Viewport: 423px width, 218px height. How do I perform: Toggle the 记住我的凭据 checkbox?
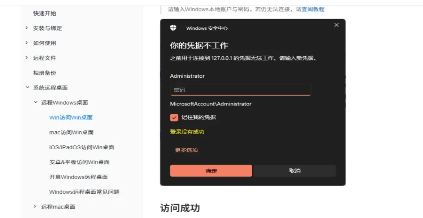pos(174,117)
